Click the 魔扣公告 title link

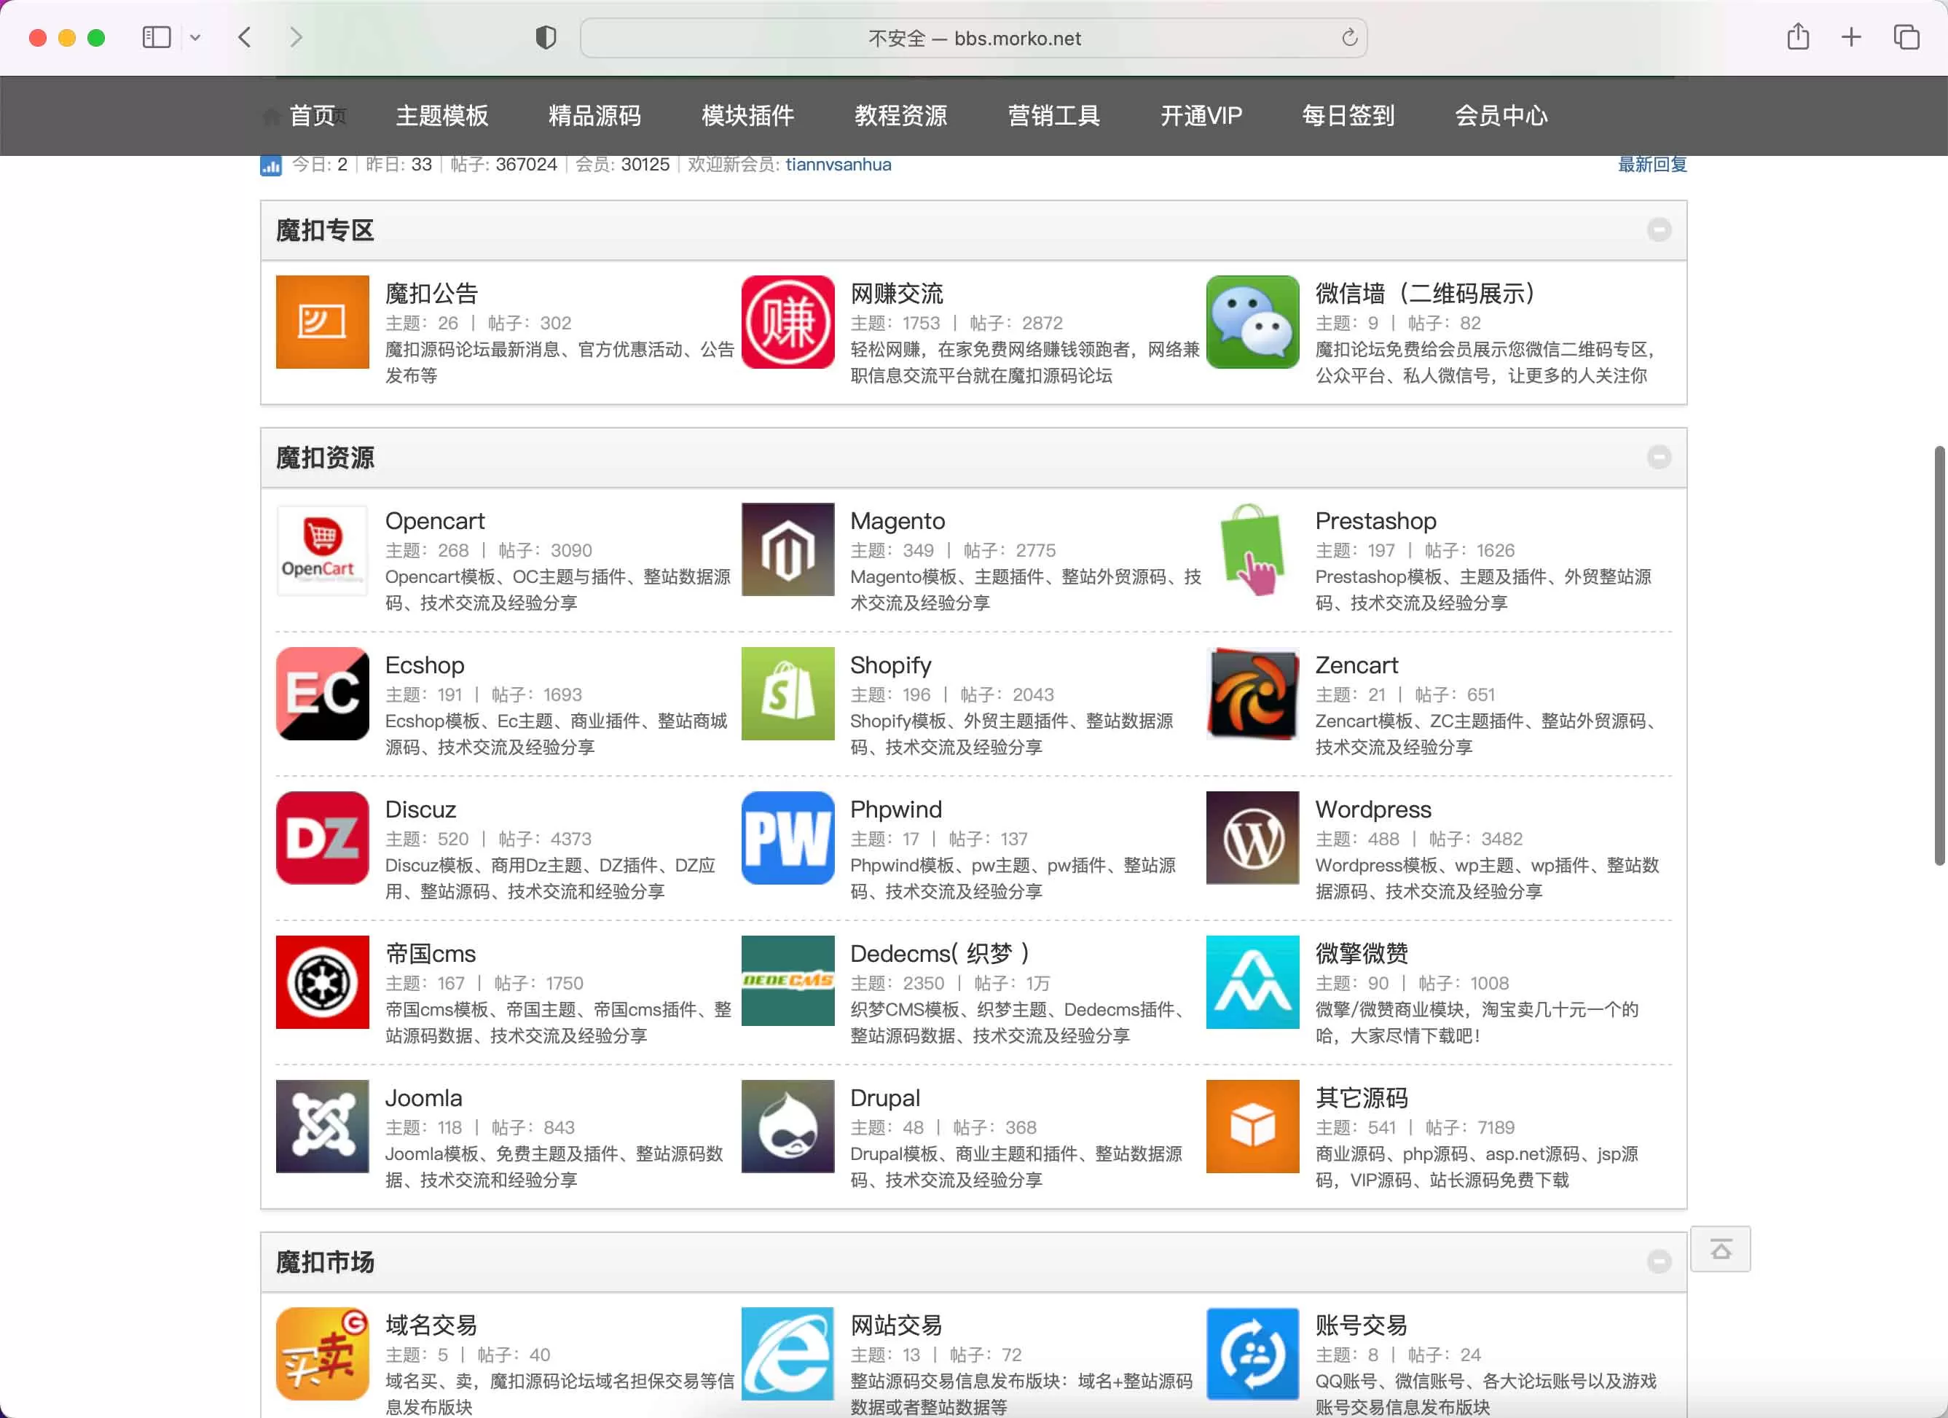click(x=431, y=293)
